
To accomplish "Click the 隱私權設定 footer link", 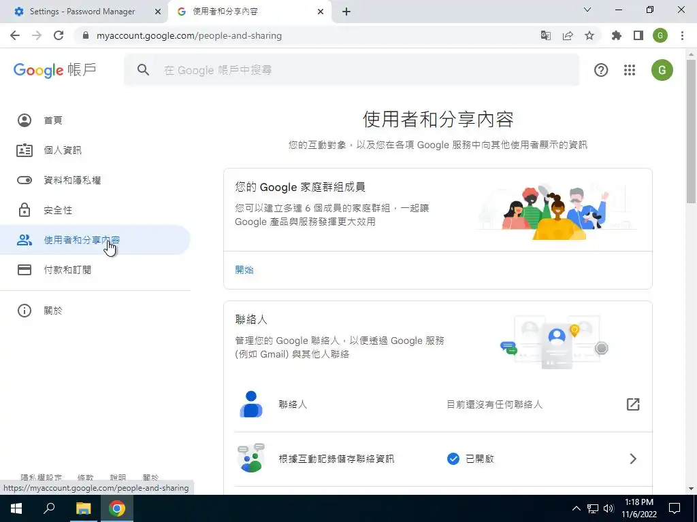I will [41, 478].
